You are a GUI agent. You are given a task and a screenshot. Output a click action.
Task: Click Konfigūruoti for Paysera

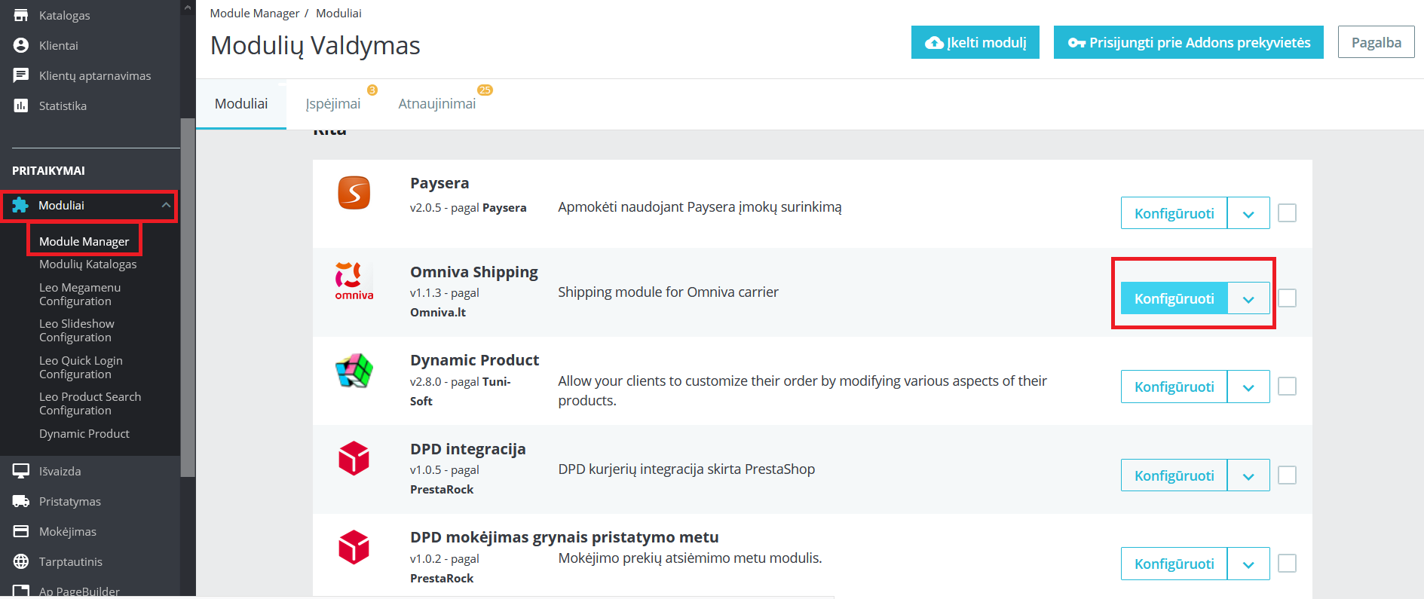[x=1174, y=213]
